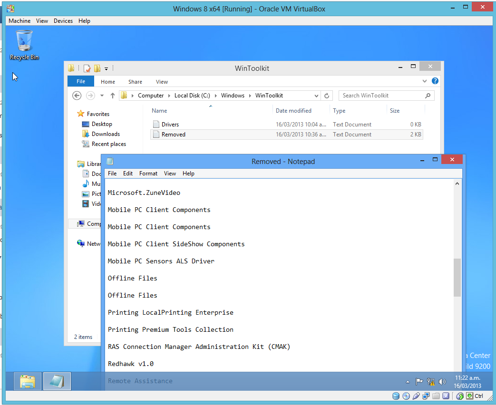
Task: Open Notepad's Format menu
Action: (x=148, y=173)
